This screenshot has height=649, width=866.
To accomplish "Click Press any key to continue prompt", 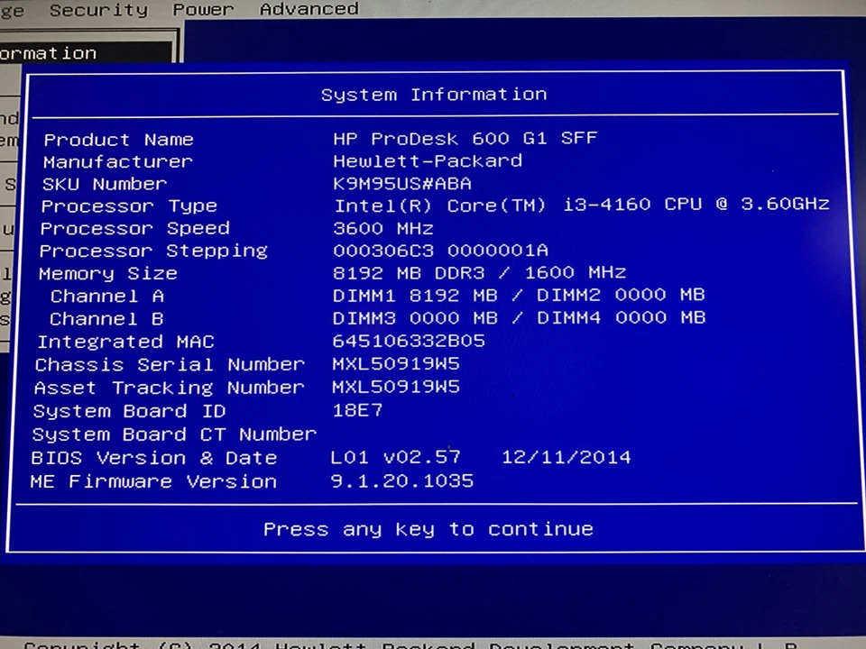I will coord(428,529).
